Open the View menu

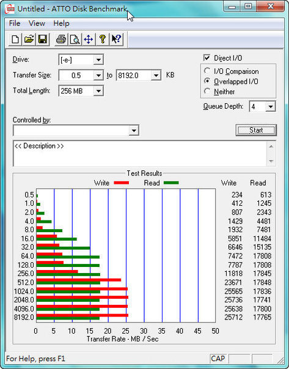click(x=37, y=23)
